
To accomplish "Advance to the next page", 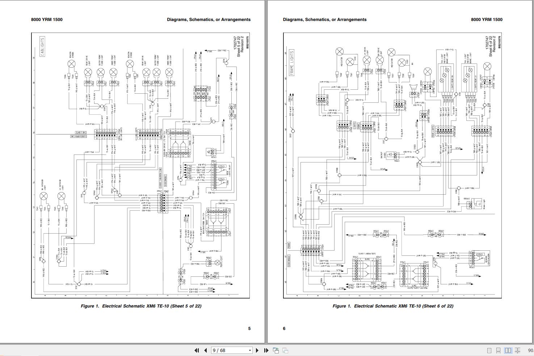I will coord(257,350).
